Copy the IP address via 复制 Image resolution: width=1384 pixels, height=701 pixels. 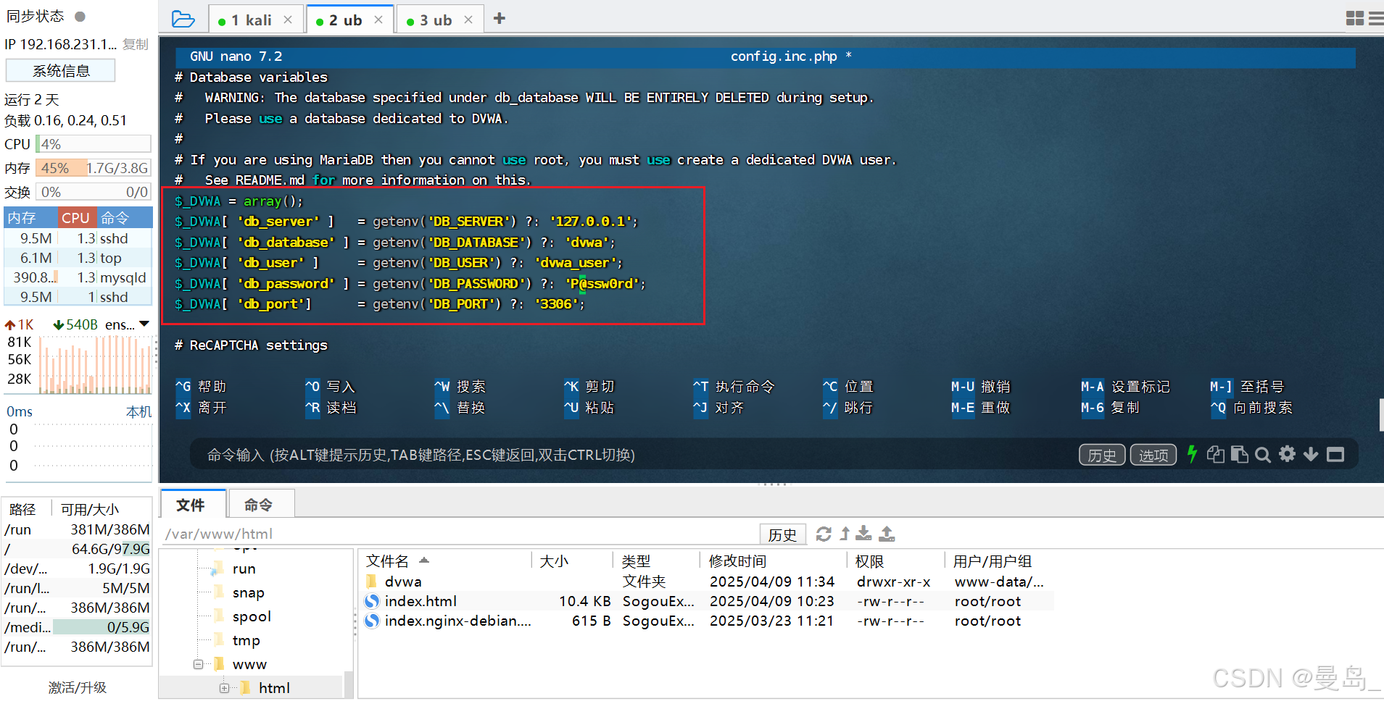136,45
